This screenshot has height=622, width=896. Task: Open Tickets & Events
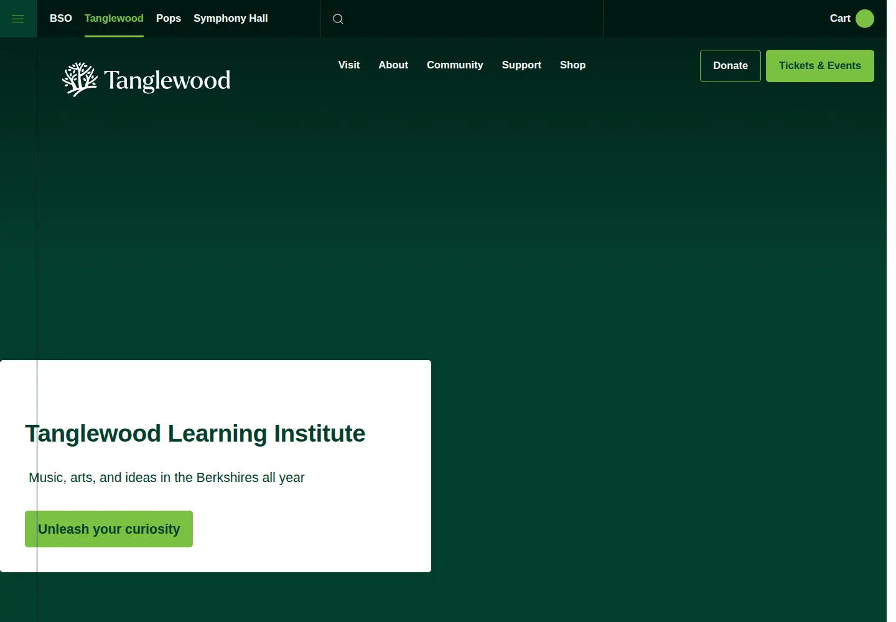(x=820, y=66)
